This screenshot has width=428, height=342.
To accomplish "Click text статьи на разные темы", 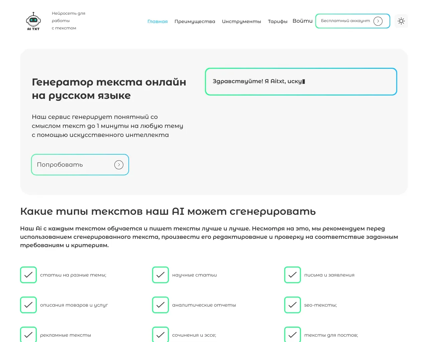I will pos(73,275).
